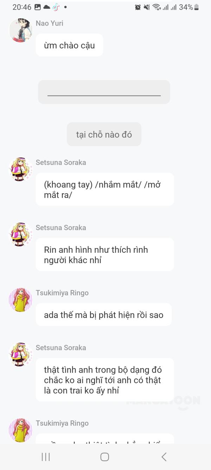Image resolution: width=211 pixels, height=470 pixels.
Task: Tap the "thật tình anh trong bộ dạng" bubble
Action: point(104,380)
